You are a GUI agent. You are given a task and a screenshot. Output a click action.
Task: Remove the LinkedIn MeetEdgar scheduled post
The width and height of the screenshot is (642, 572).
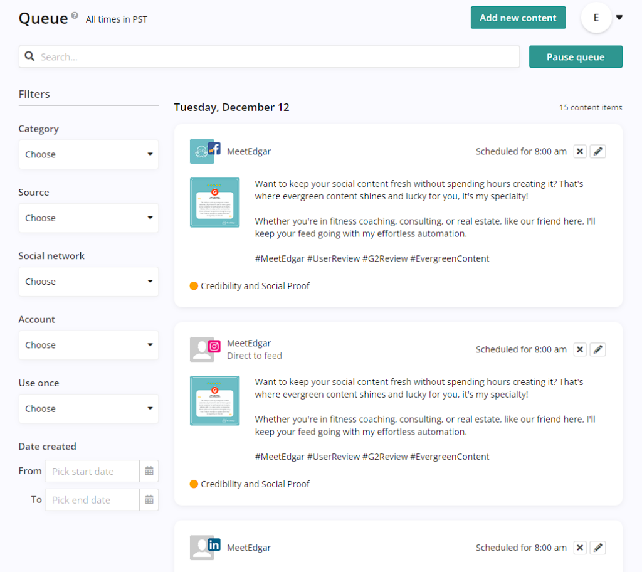[580, 548]
